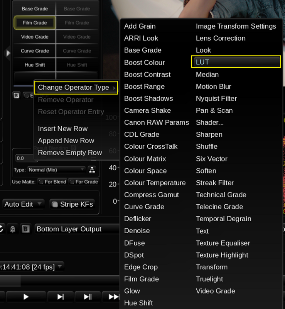Select Glow operator

pyautogui.click(x=132, y=291)
